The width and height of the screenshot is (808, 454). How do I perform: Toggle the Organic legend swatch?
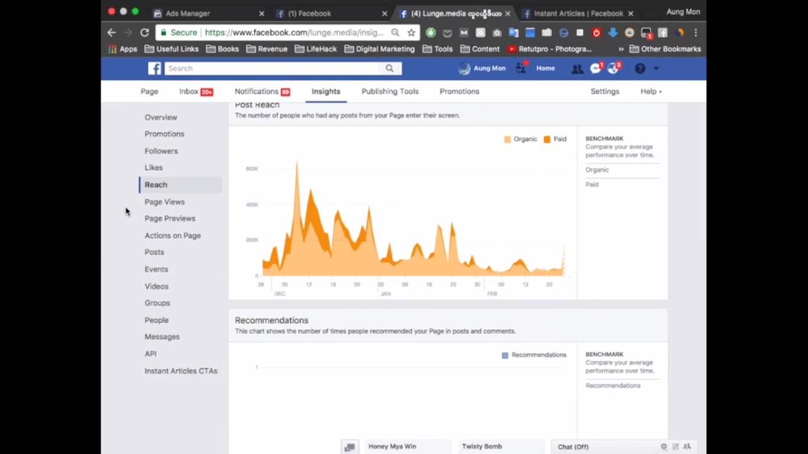(x=508, y=140)
